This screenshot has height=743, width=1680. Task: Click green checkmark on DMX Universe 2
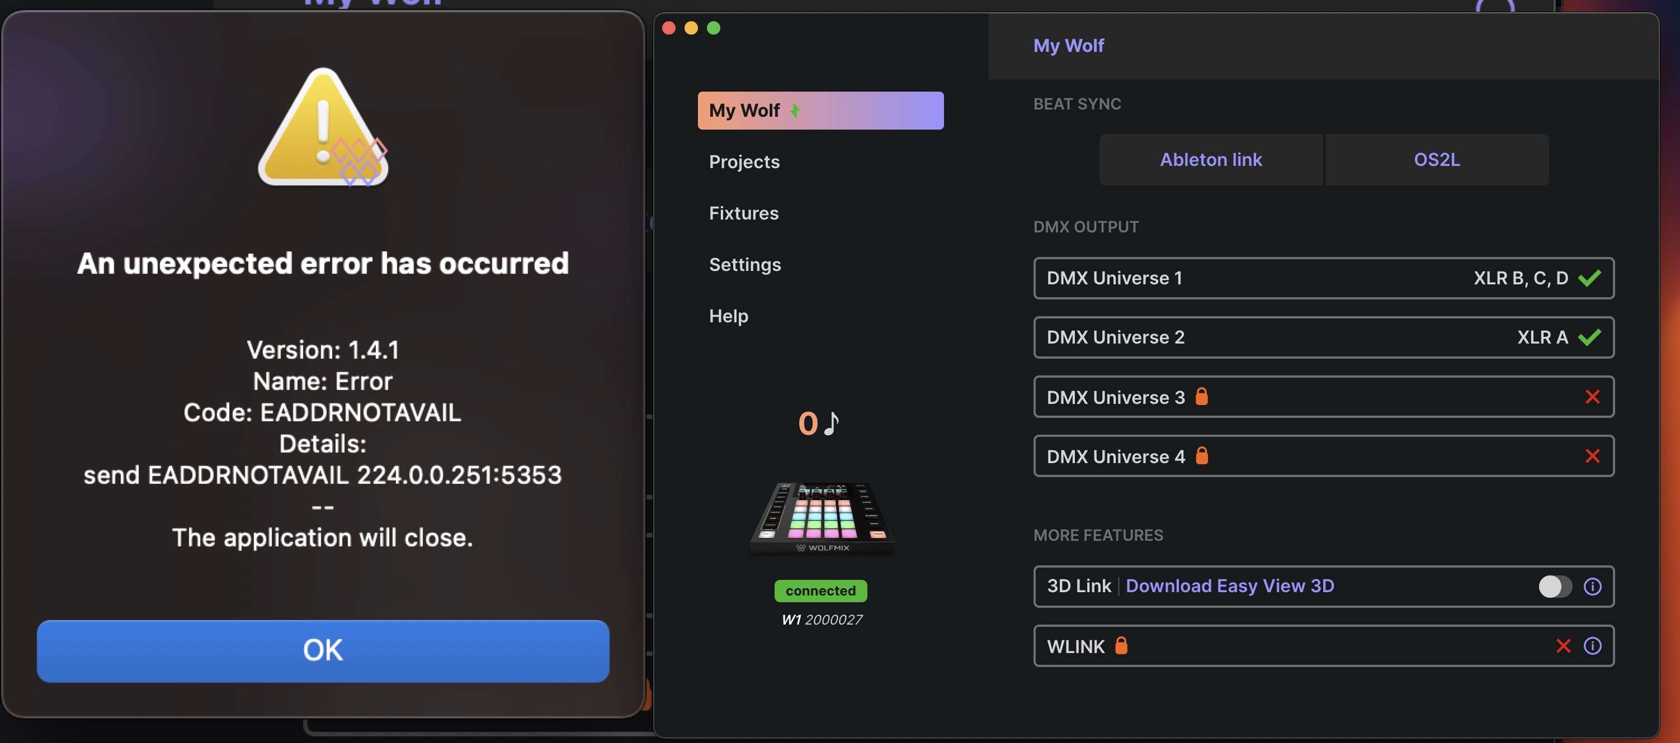1589,337
